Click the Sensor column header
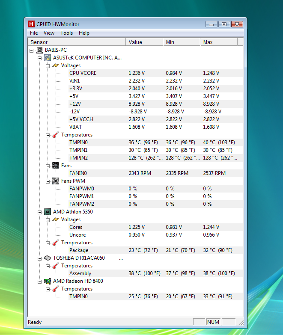This screenshot has width=283, height=335. (77, 42)
